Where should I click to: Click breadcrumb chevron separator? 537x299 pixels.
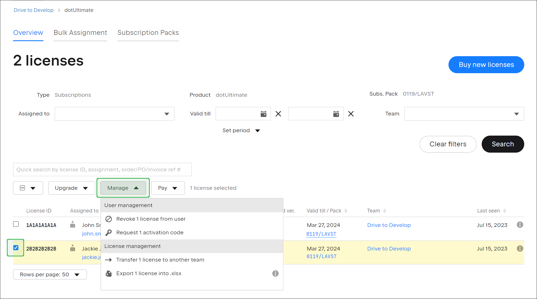59,10
